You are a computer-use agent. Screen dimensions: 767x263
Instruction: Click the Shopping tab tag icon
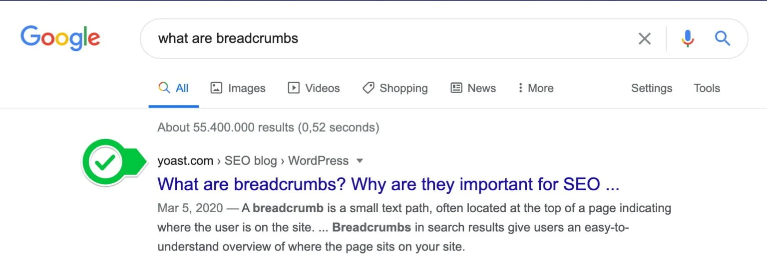point(368,88)
